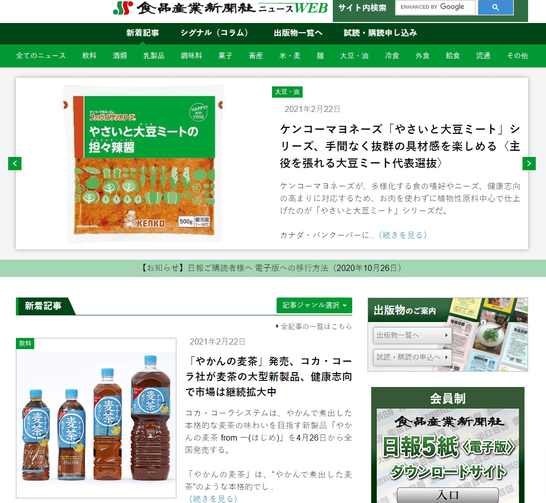The height and width of the screenshot is (503, 546).
Task: Select the 米・麦 category
Action: [x=290, y=56]
